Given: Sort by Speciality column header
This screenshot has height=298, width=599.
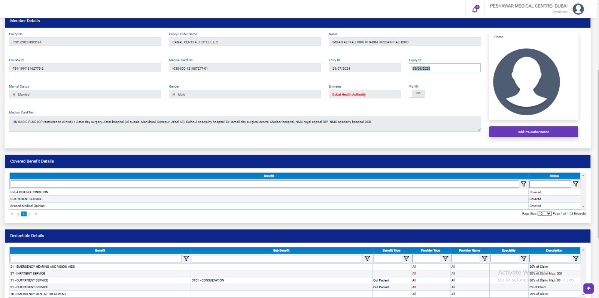Looking at the screenshot, I should [508, 250].
